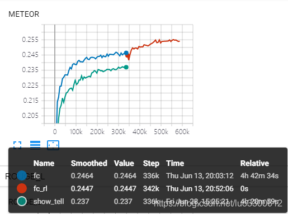Click the 100k x-axis label

76,132
